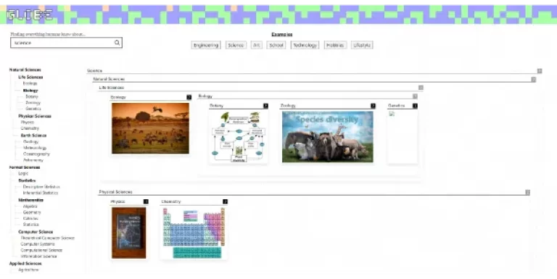
Task: Select Computer Science in the sidebar tree
Action: pyautogui.click(x=36, y=232)
